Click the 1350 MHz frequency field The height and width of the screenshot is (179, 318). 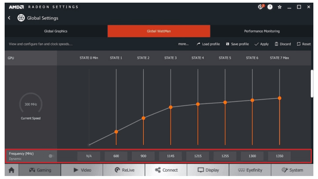(x=280, y=156)
